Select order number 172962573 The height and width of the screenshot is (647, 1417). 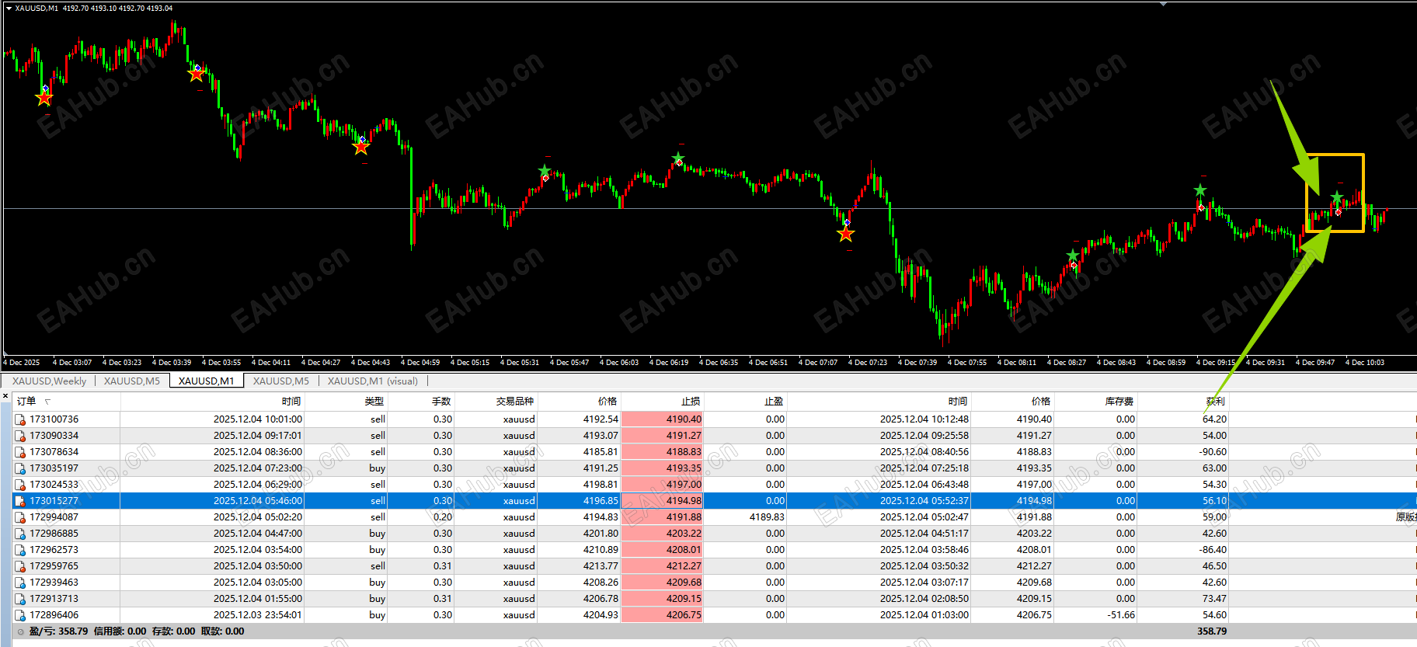54,550
